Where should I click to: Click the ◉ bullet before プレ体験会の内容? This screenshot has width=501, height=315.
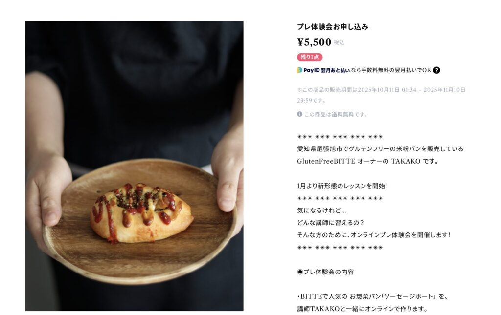300,272
